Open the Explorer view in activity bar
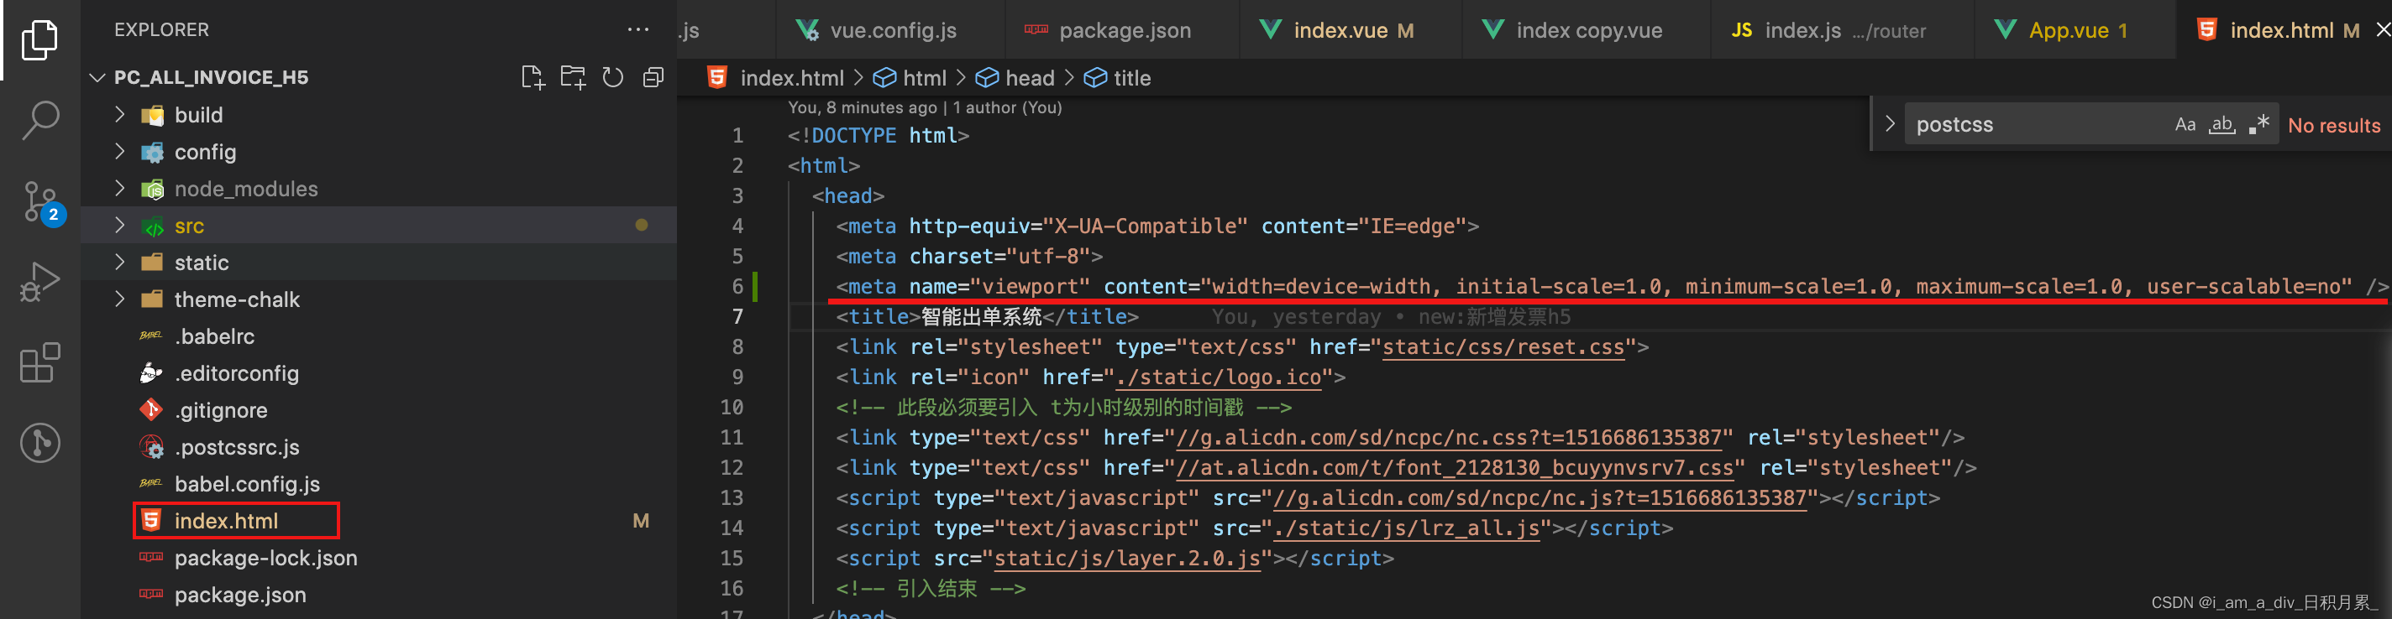 [x=40, y=40]
